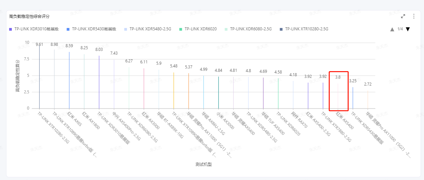Image resolution: width=424 pixels, height=180 pixels.
Task: Toggle the TP-LINK XDR5430易展版 legend series
Action: tap(92, 29)
